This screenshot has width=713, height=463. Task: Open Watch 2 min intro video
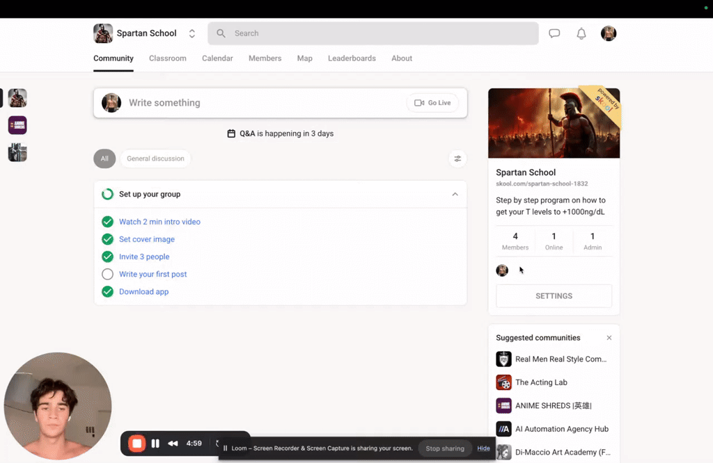click(x=159, y=222)
